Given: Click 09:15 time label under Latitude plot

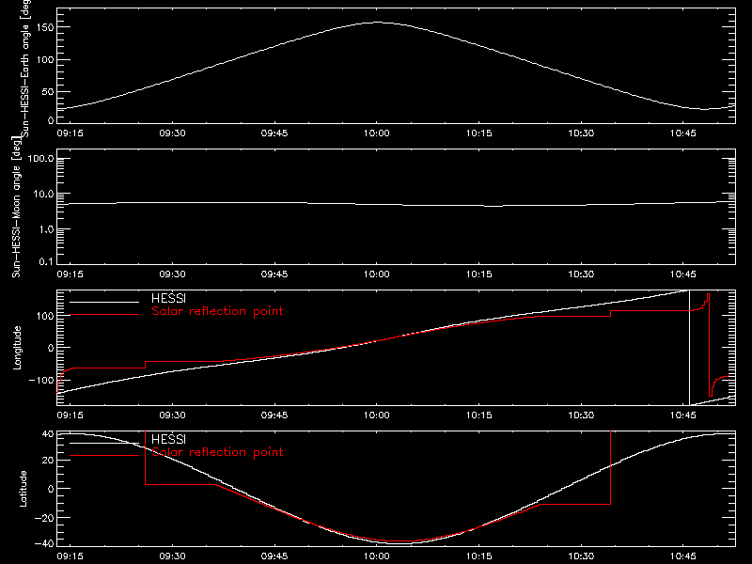Looking at the screenshot, I should click(70, 556).
